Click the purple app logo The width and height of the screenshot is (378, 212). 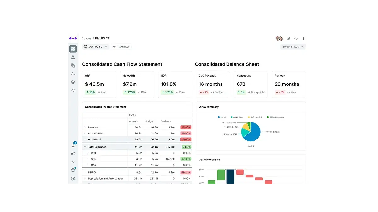[73, 38]
